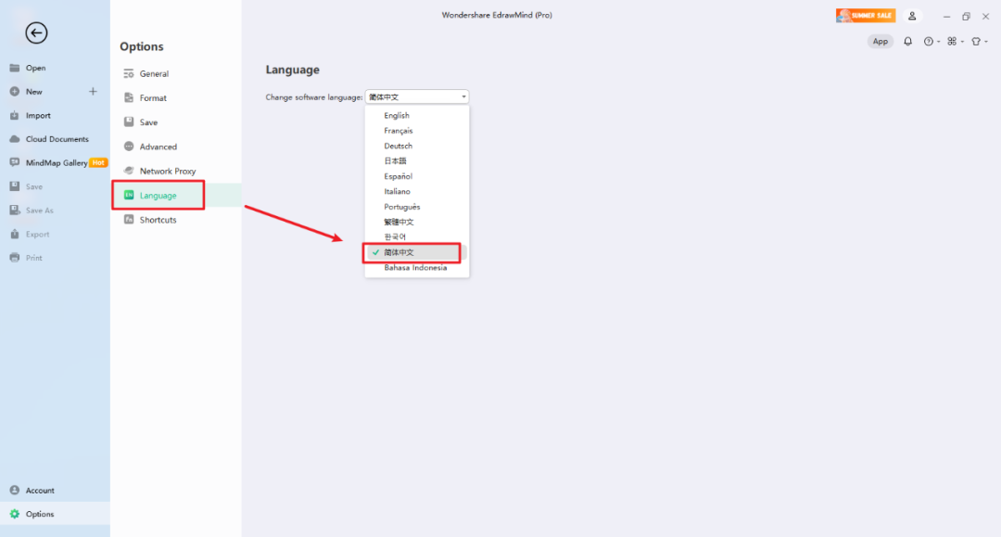Select Network Proxy settings
This screenshot has width=1001, height=537.
167,171
